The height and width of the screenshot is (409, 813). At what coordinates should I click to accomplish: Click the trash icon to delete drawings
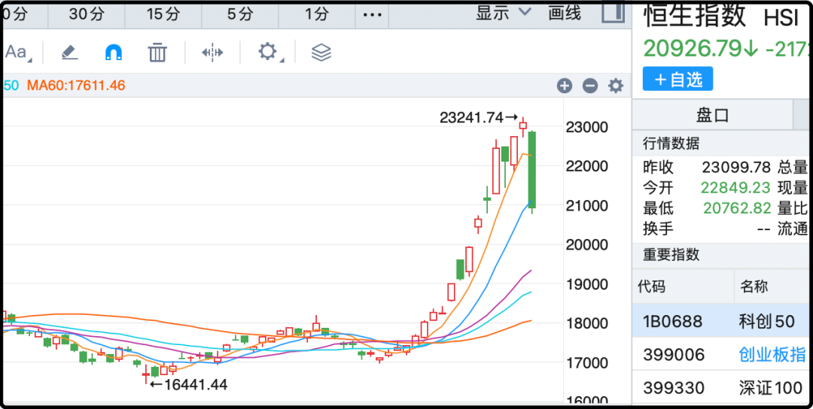click(157, 53)
